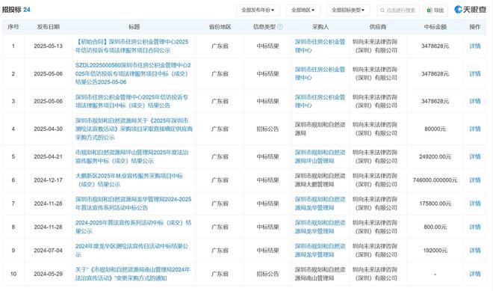Open 详情 for row 10
This screenshot has height=291, width=493.
coord(475,274)
